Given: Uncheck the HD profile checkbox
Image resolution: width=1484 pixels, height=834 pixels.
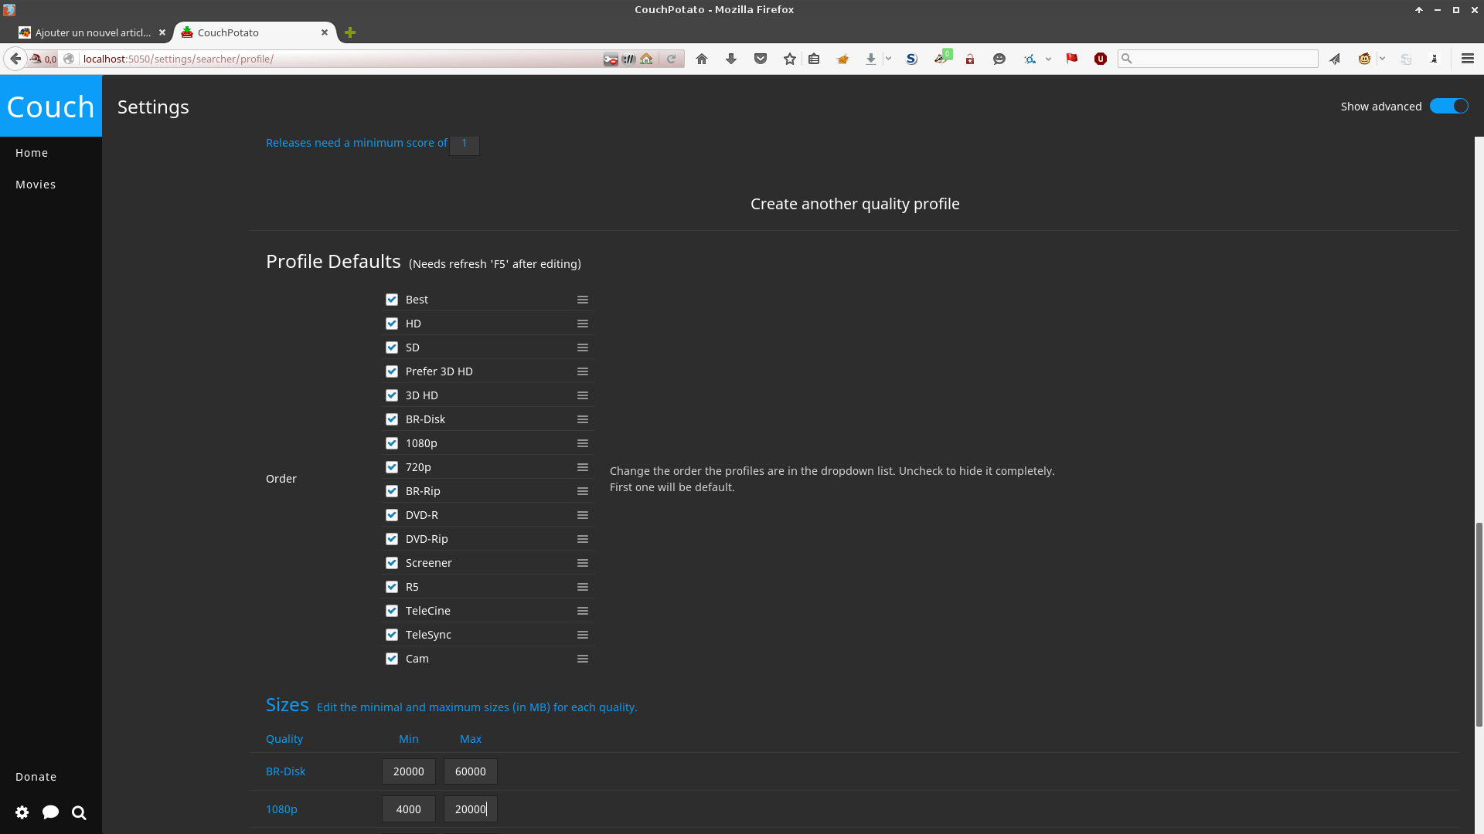Looking at the screenshot, I should coord(392,324).
